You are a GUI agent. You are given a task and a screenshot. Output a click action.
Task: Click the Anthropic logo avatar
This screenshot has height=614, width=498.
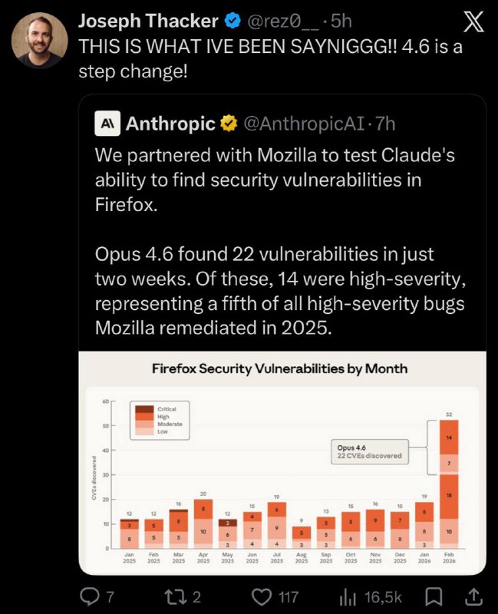pos(107,123)
